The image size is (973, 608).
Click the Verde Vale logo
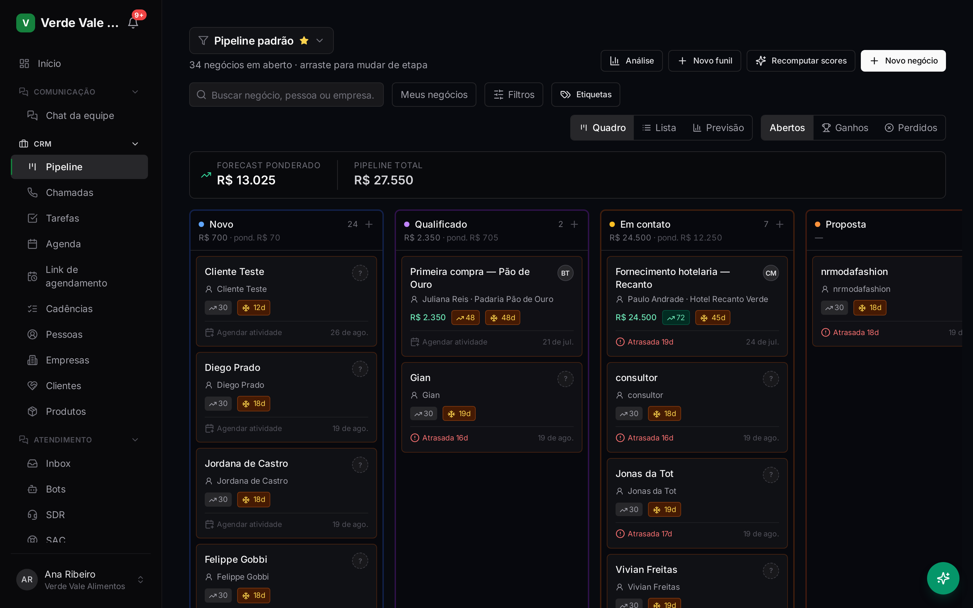25,23
